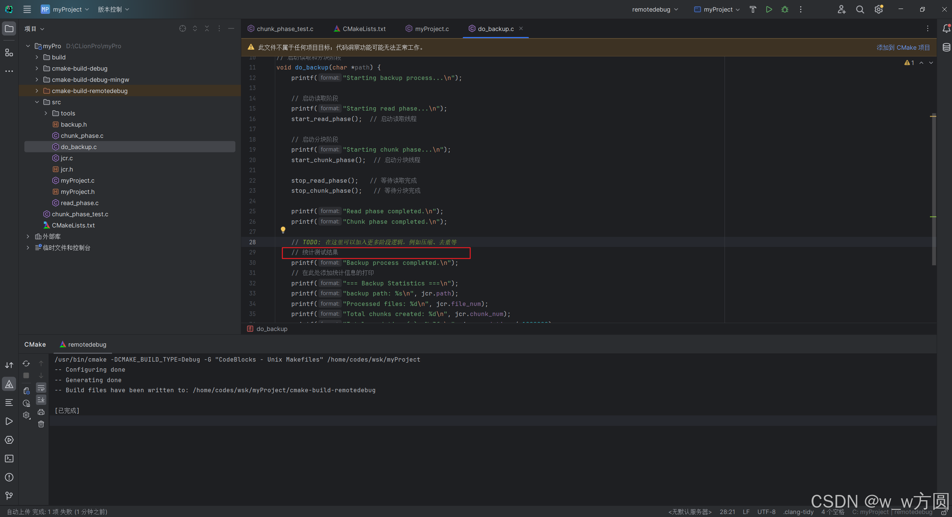Open the Structure tool window
The height and width of the screenshot is (517, 952).
coord(9,53)
